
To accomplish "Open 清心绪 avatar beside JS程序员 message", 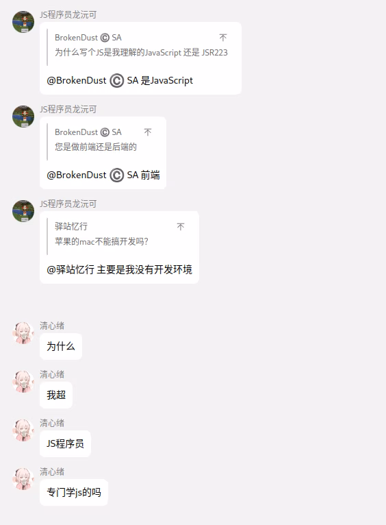I will click(x=23, y=430).
